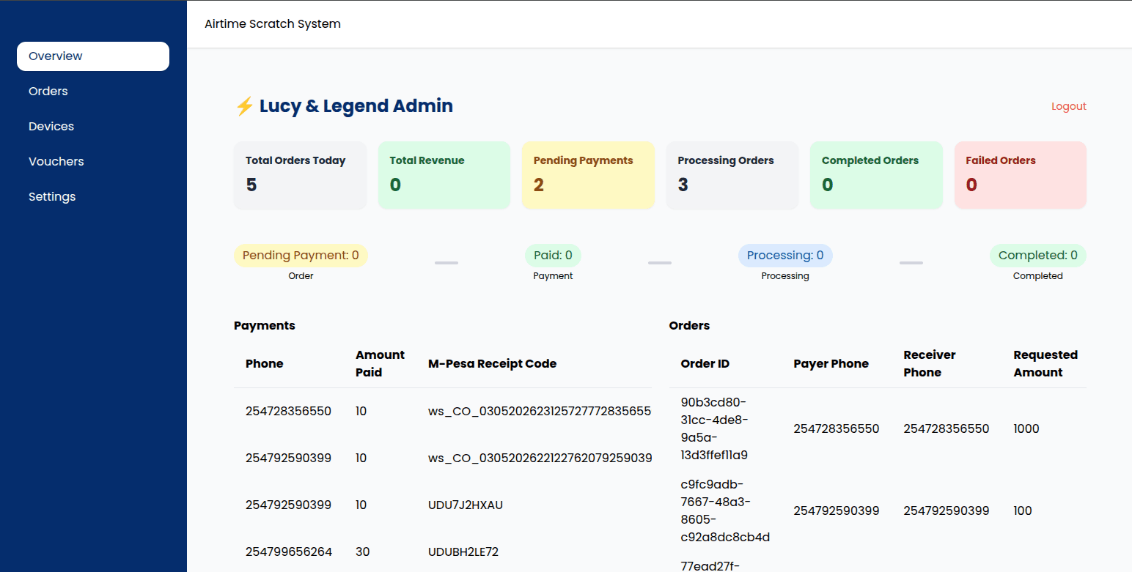The height and width of the screenshot is (572, 1132).
Task: Click the amount paid value 30
Action: (x=363, y=552)
